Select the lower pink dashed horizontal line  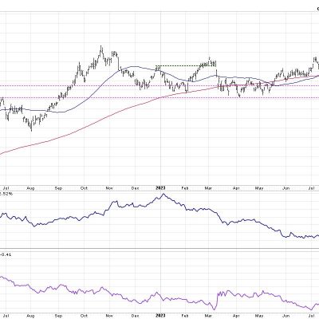click(159, 97)
